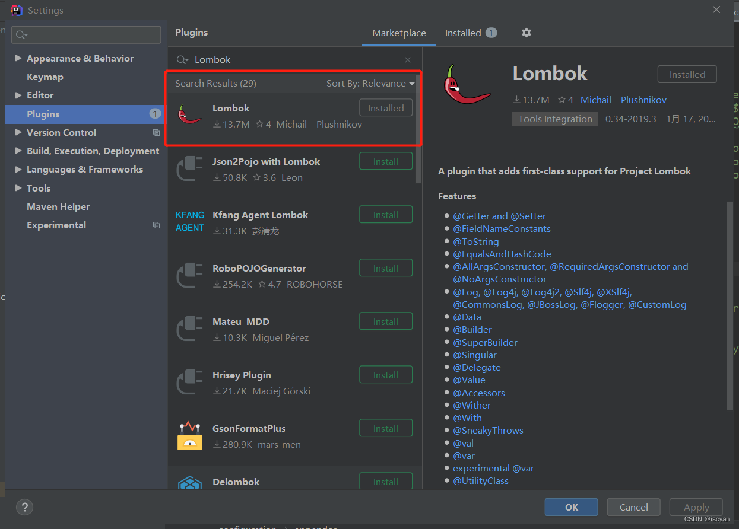Image resolution: width=739 pixels, height=529 pixels.
Task: Expand the Version Control node
Action: coord(18,132)
